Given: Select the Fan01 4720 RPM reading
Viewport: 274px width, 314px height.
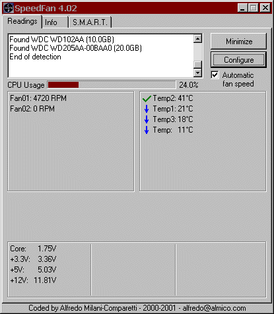Looking at the screenshot, I should tap(38, 98).
